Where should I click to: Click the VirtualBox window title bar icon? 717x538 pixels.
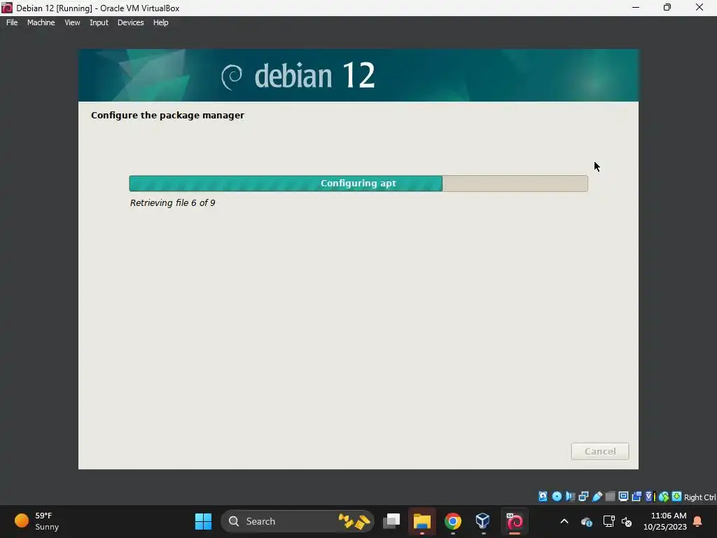tap(7, 8)
